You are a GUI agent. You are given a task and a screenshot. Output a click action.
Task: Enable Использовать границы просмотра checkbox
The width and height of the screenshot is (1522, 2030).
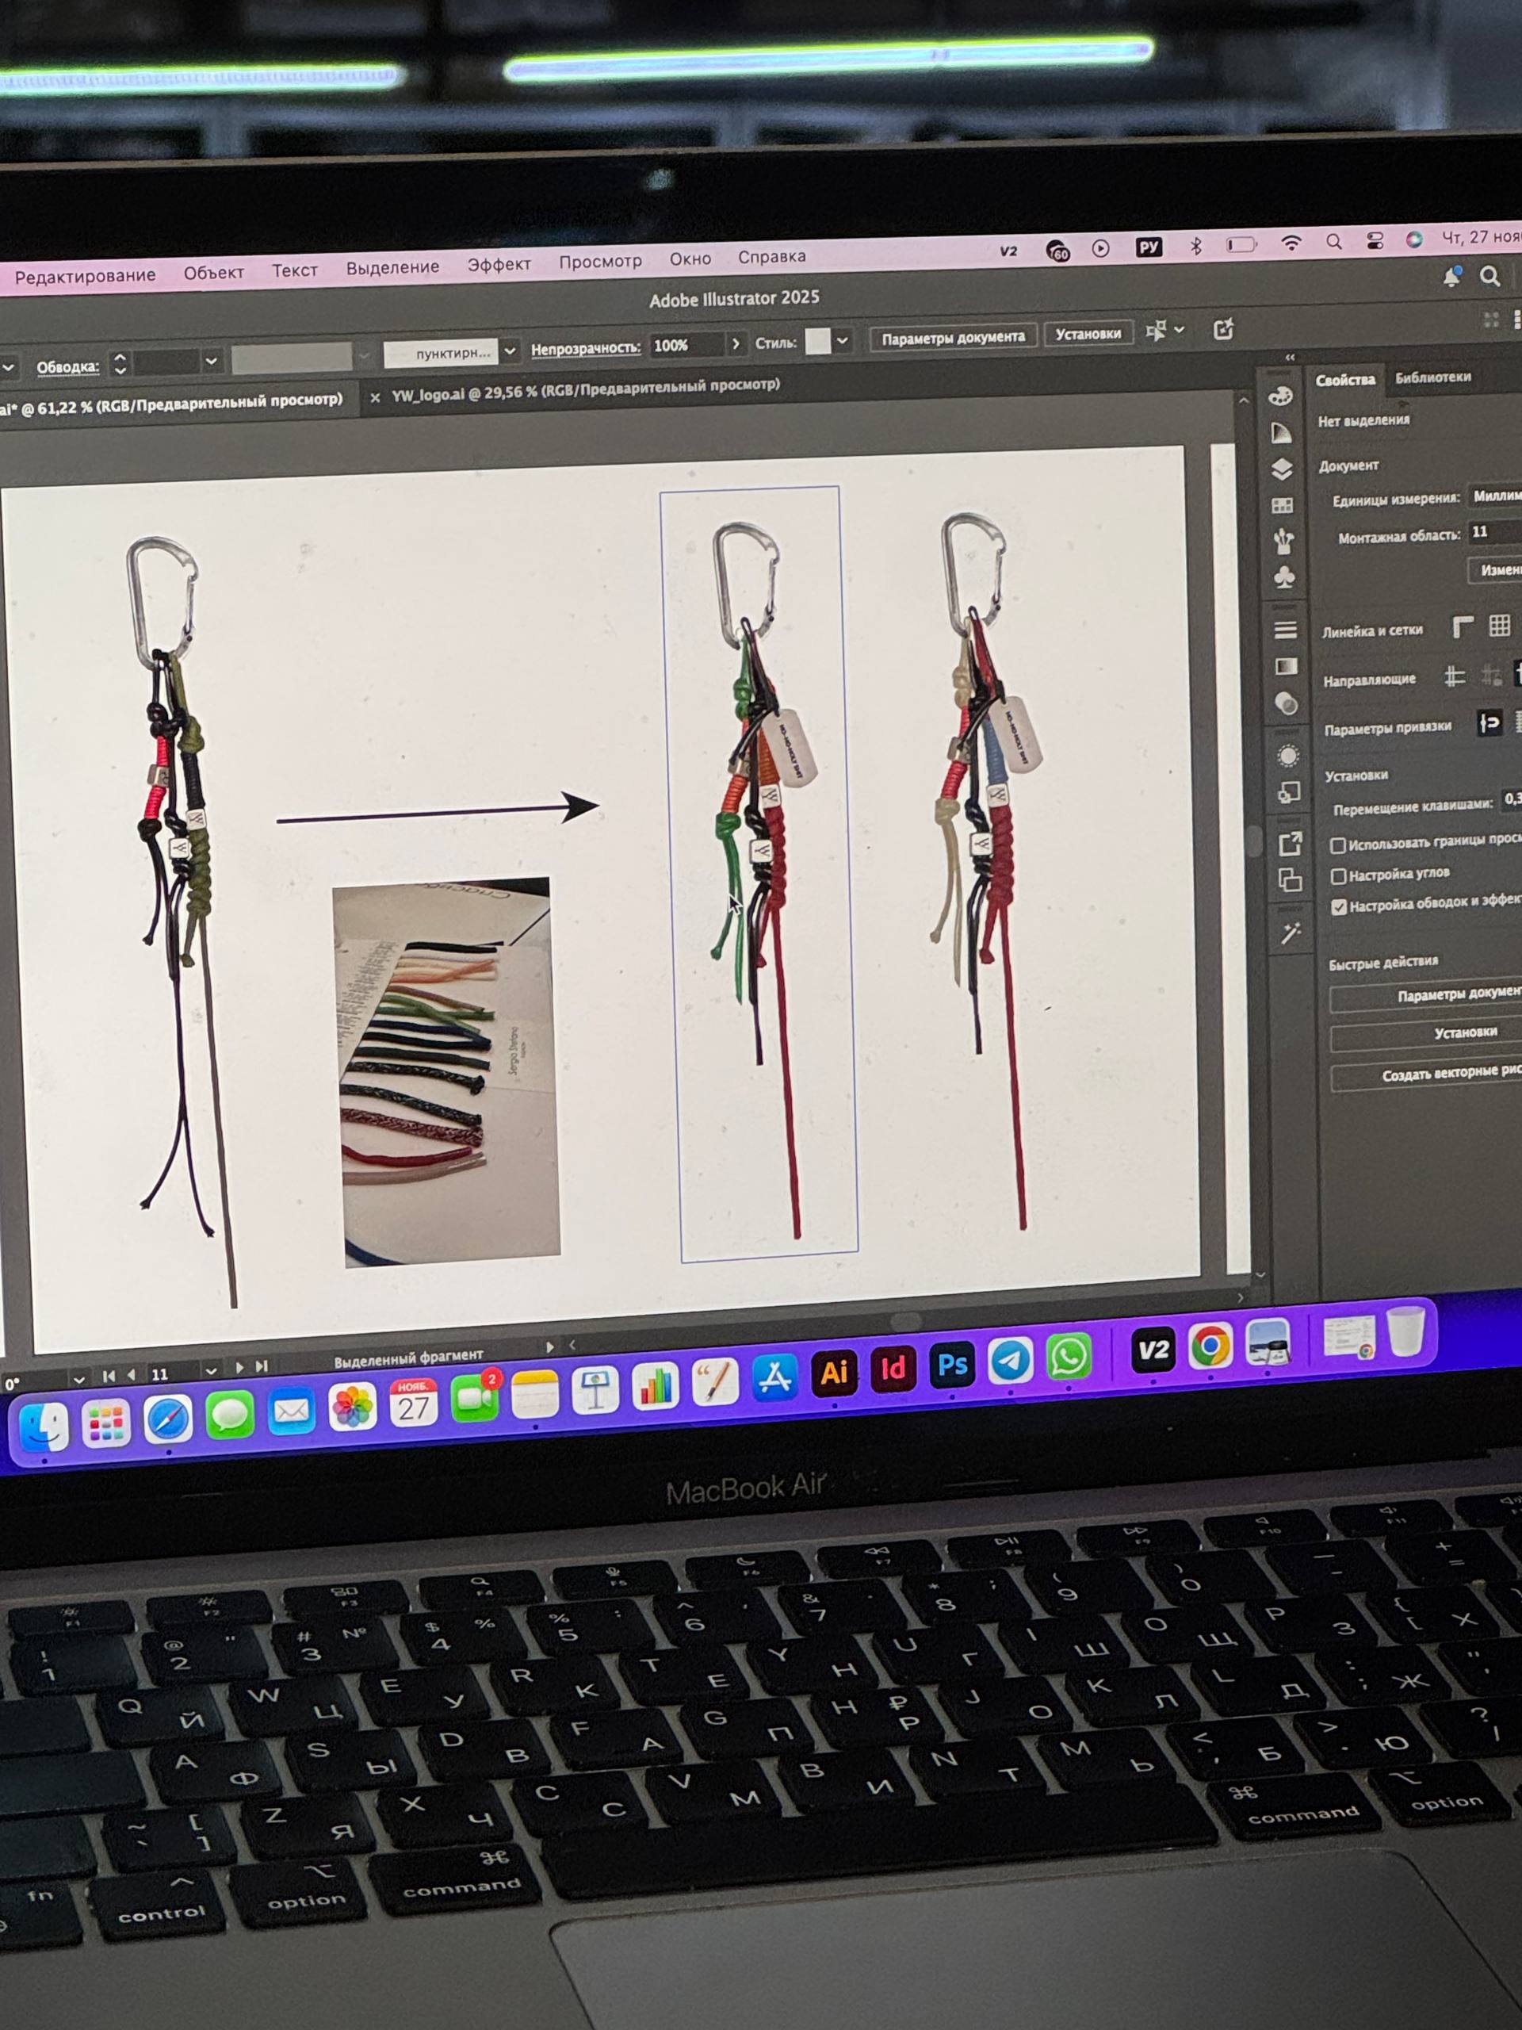point(1337,845)
